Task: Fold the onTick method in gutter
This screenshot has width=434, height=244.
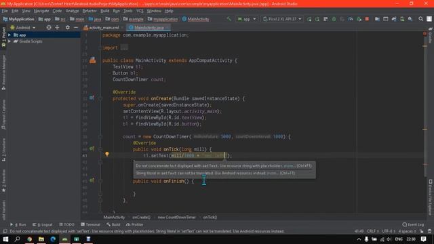Action: 100,149
